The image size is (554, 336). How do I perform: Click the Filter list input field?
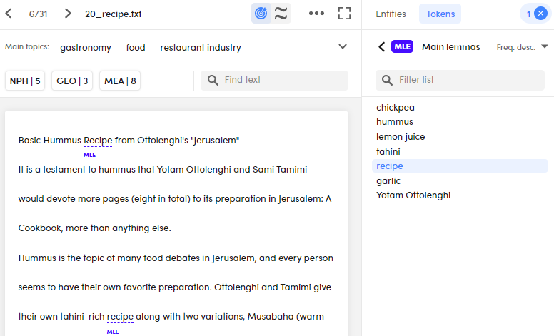(460, 80)
